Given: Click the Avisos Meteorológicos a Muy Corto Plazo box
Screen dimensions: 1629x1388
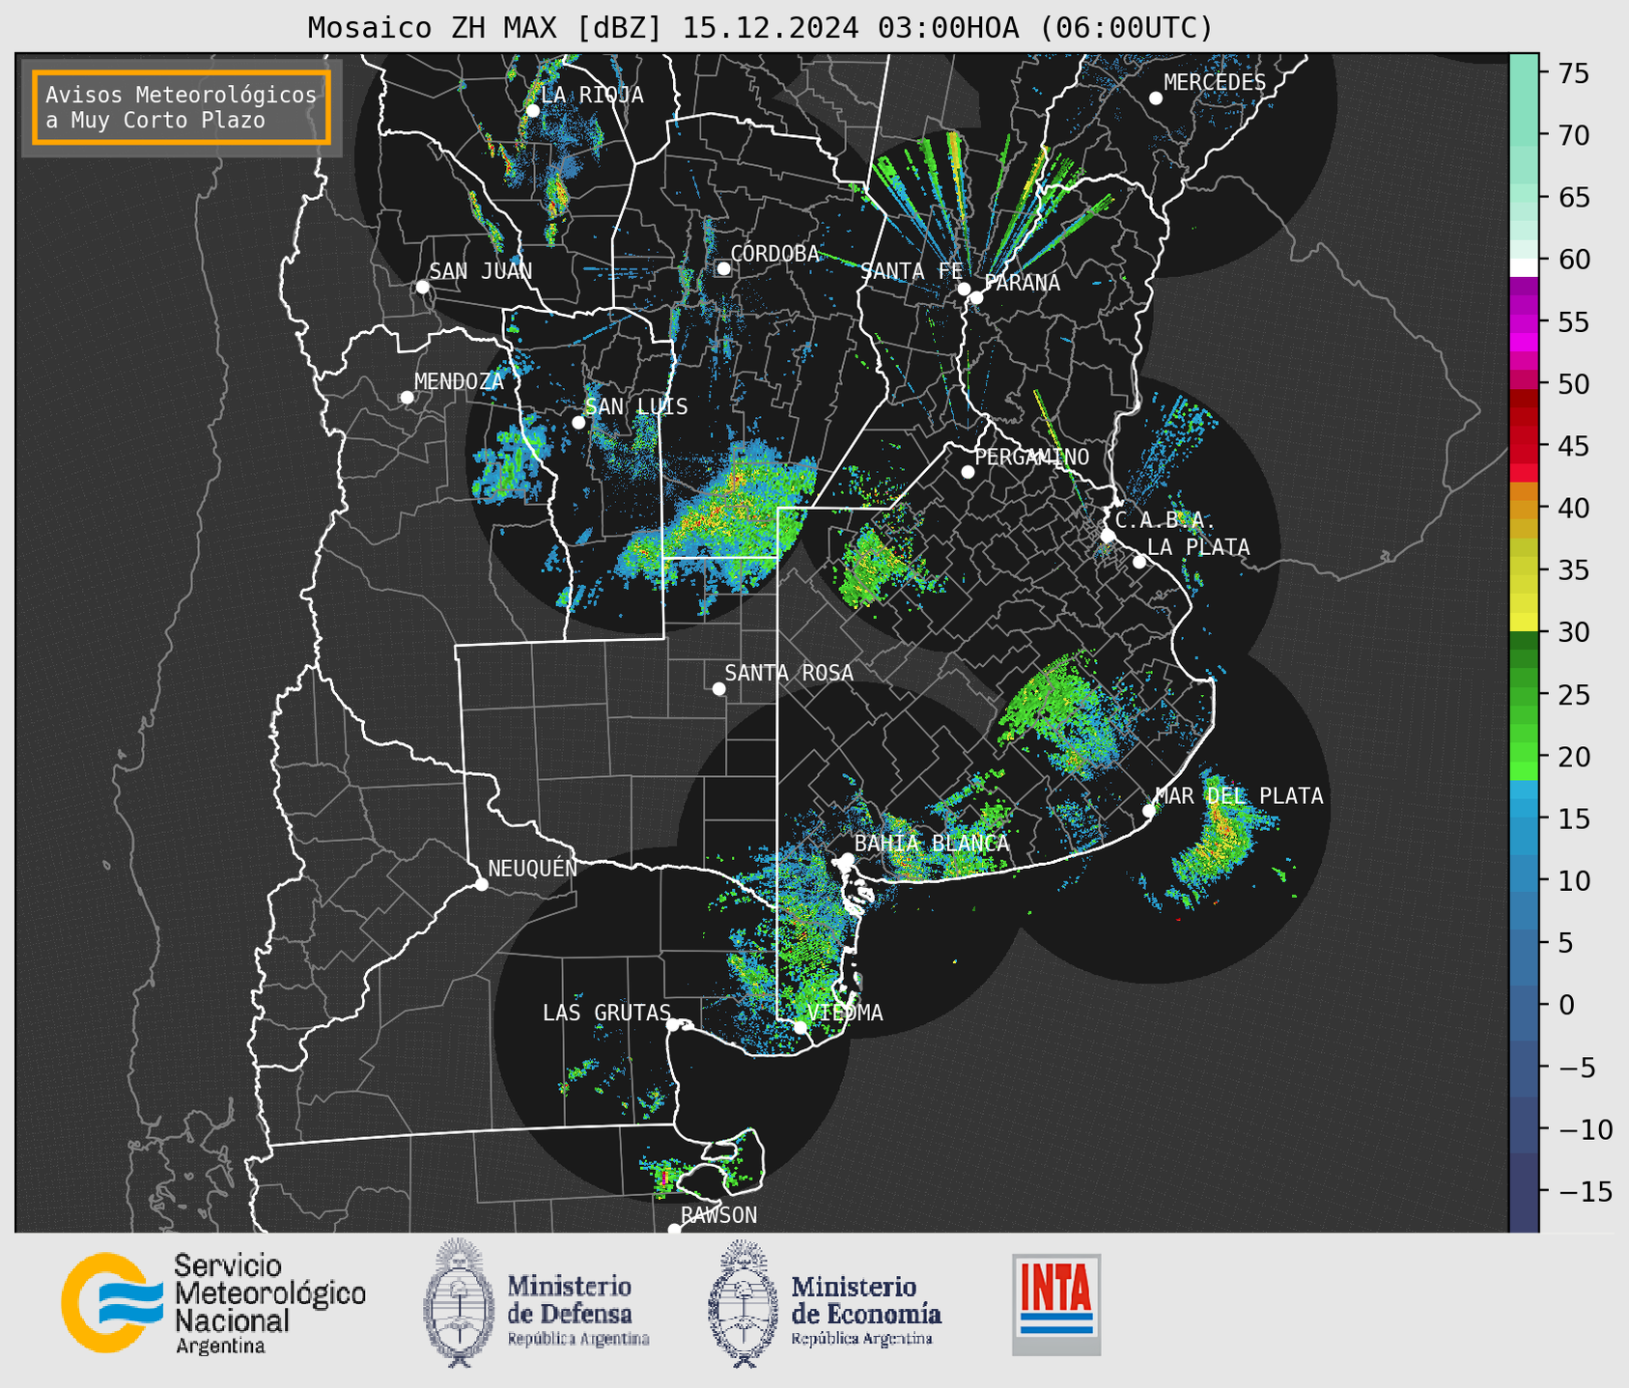Looking at the screenshot, I should 182,107.
